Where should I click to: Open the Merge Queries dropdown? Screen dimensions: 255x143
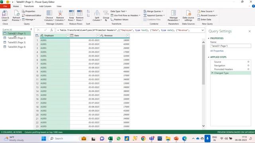tap(153, 12)
